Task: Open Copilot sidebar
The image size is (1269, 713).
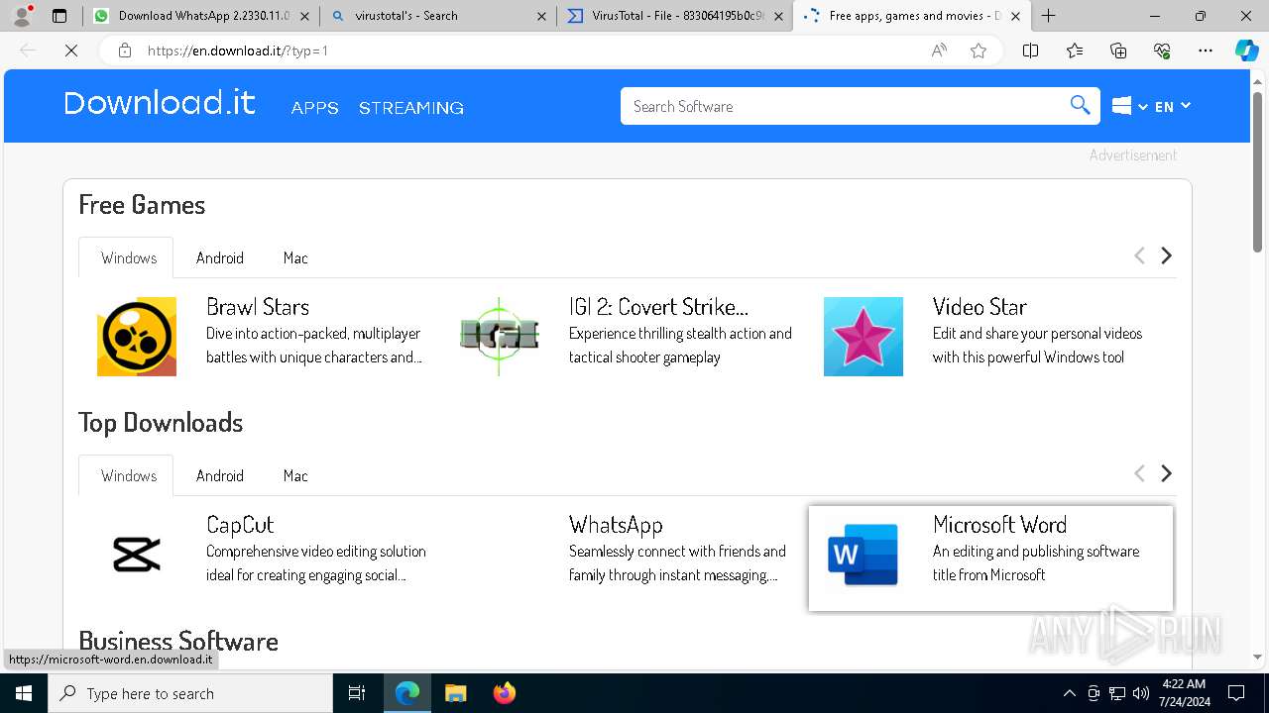Action: click(1246, 51)
